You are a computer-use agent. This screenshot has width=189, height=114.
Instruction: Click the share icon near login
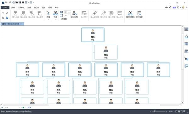(170, 7)
